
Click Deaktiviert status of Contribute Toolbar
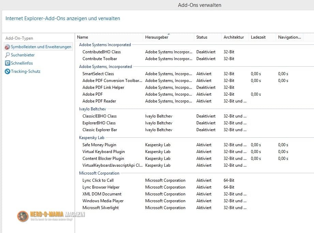click(206, 59)
